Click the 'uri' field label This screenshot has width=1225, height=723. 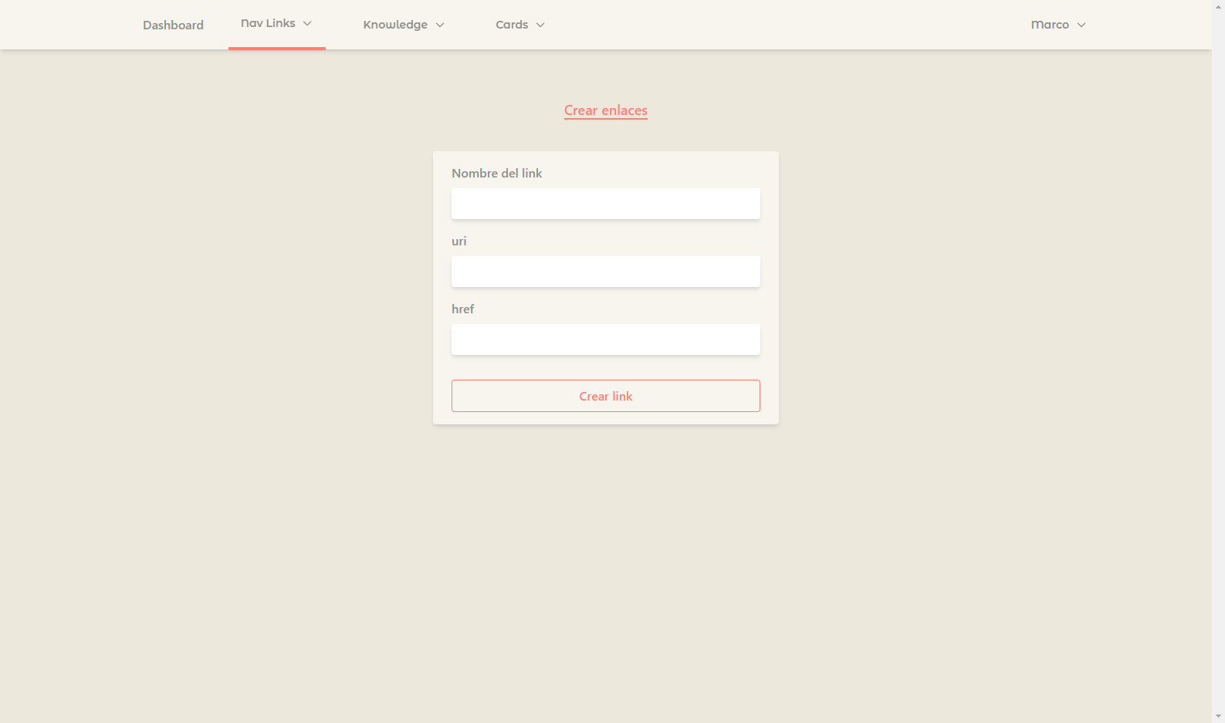(459, 242)
